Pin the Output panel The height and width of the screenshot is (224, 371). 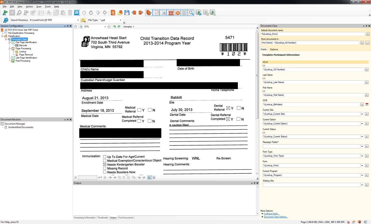[x=254, y=183]
